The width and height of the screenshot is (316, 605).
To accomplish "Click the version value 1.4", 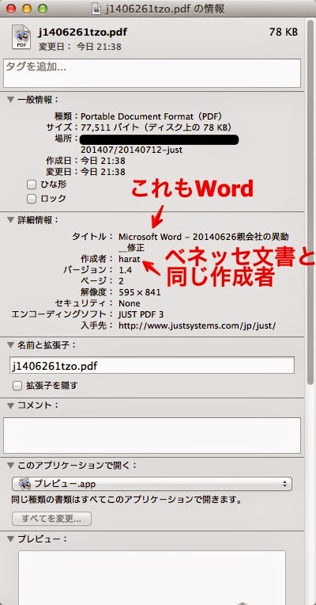I will coord(125,270).
